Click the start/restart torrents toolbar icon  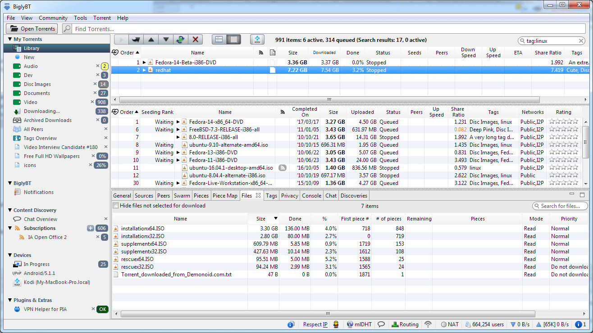tap(180, 39)
